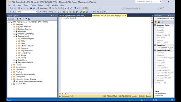The height and width of the screenshot is (102, 181).
Task: Open the Window menu
Action: coord(55,5)
